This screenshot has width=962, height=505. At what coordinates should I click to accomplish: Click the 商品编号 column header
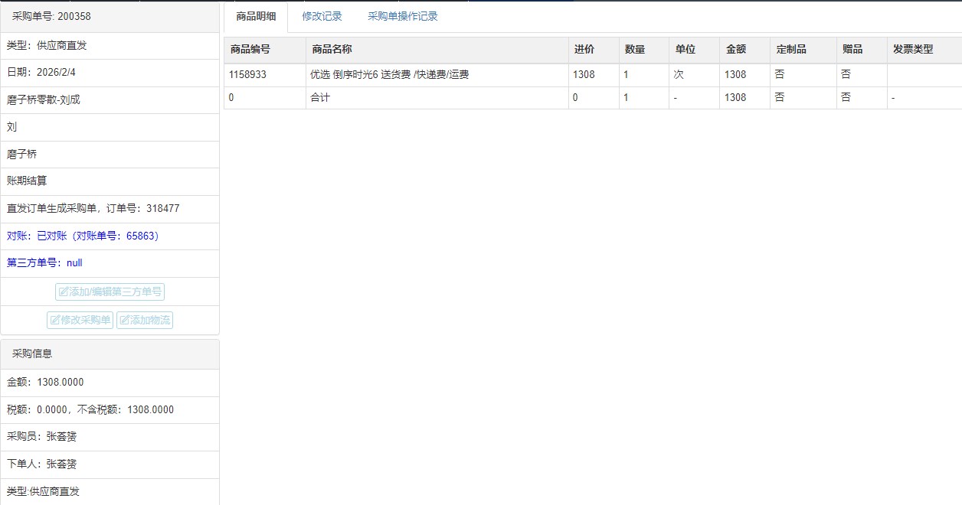[x=250, y=49]
